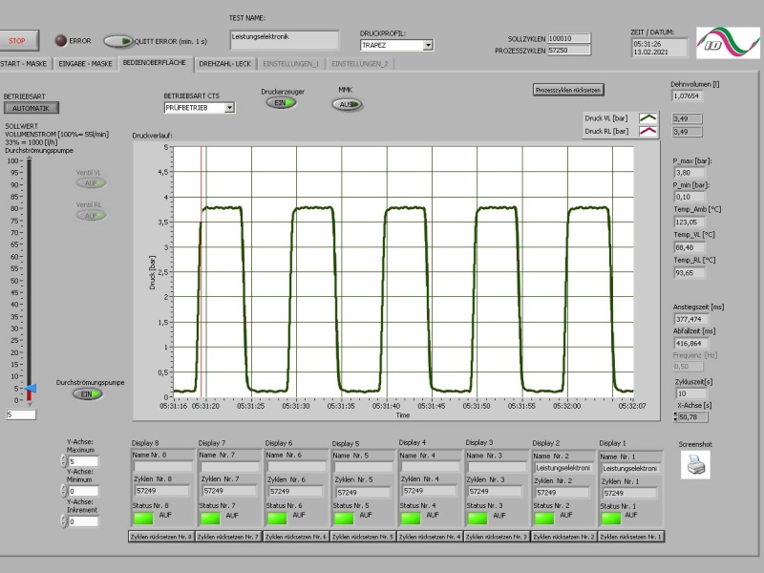Click green Status Nr. 4 indicator
764x573 pixels.
point(411,518)
